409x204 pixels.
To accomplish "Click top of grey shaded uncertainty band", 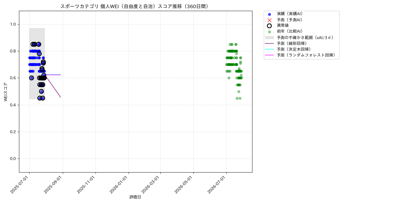I will point(37,29).
